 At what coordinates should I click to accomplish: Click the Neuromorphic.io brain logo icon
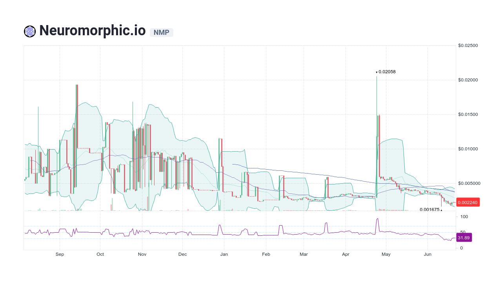29,31
